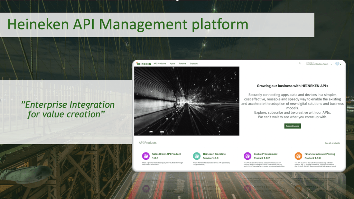Screen dimensions: 354x199
Task: Click the Sales Order API product description text
Action: click(x=162, y=164)
